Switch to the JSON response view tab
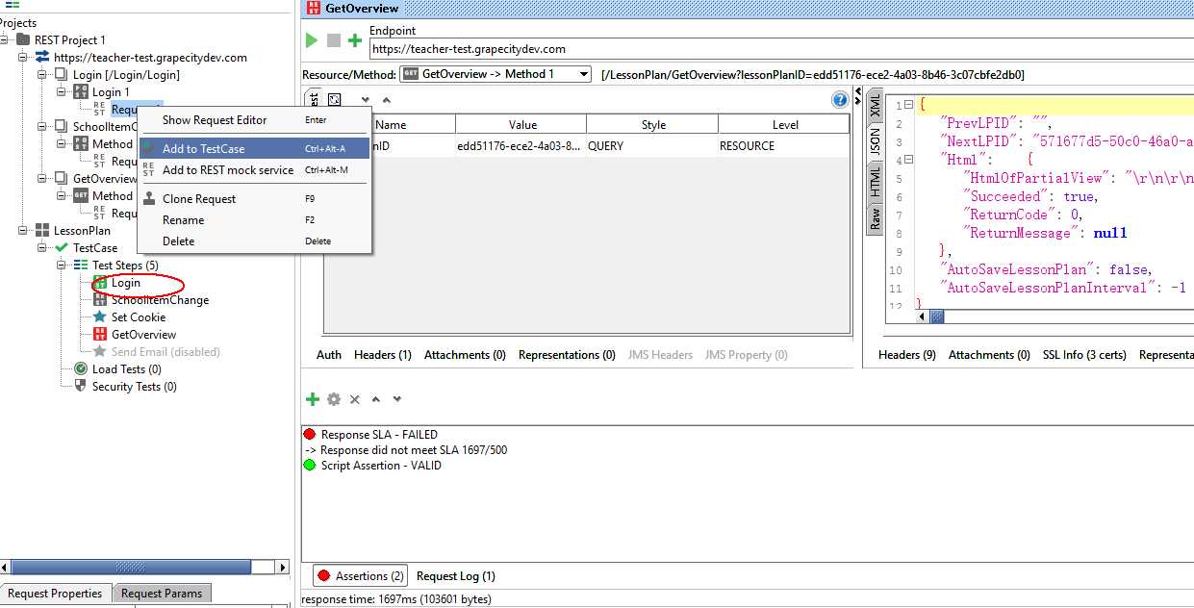 pos(875,142)
